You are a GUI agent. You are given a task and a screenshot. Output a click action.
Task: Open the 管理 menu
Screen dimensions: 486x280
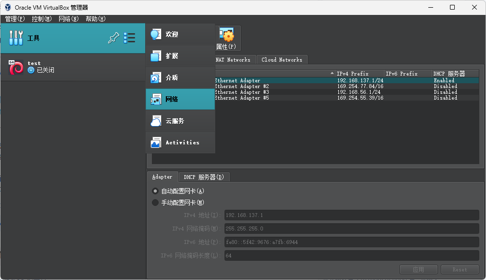click(x=14, y=19)
